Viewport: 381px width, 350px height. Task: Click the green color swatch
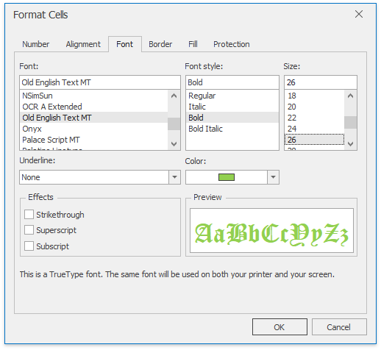click(x=227, y=177)
